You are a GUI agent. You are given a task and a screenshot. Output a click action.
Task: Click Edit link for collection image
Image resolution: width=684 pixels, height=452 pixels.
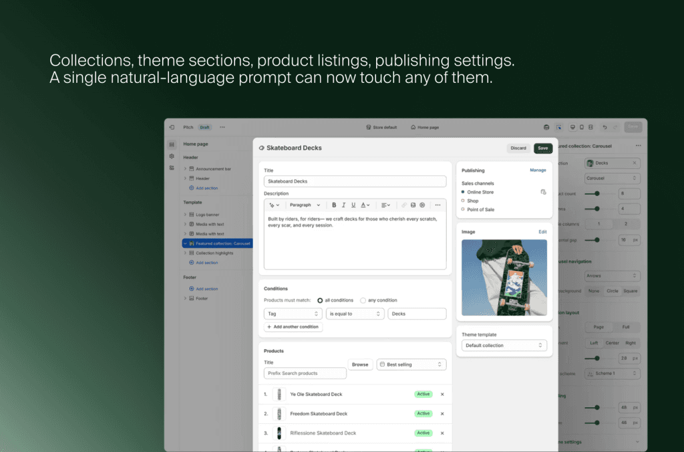[542, 231]
